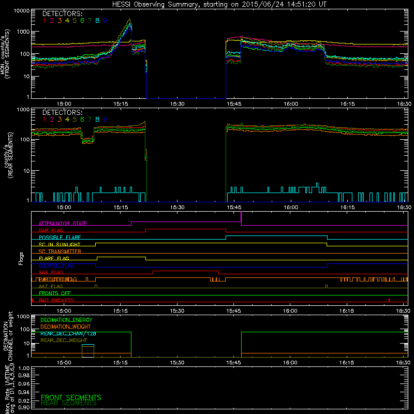Click the 15:45 tick under front segments panel
The height and width of the screenshot is (414, 414).
point(234,104)
